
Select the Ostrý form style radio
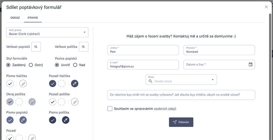(x=31, y=65)
